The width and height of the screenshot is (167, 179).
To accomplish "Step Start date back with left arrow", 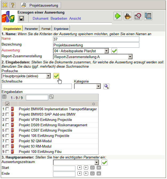I will [80, 168].
